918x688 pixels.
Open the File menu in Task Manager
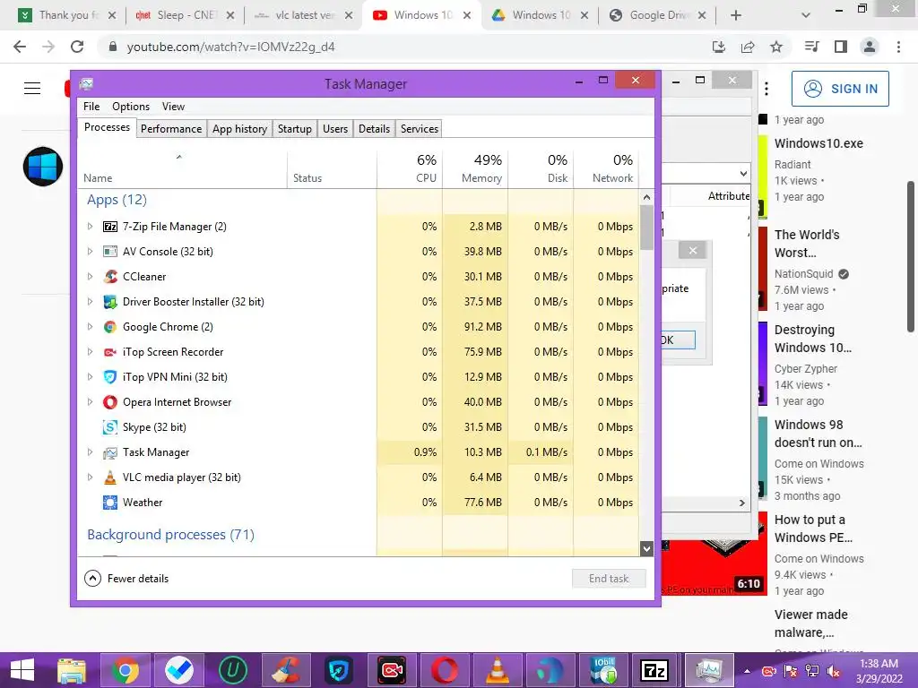point(91,107)
